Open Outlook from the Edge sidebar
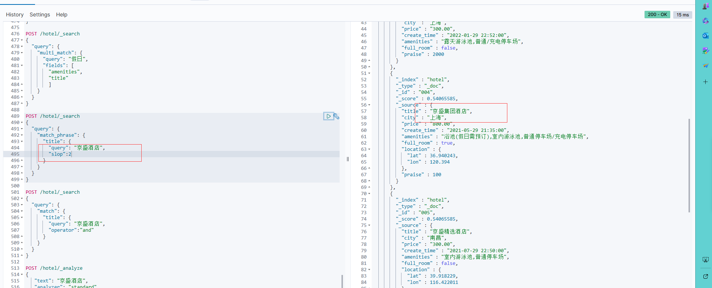712x288 pixels. click(705, 36)
